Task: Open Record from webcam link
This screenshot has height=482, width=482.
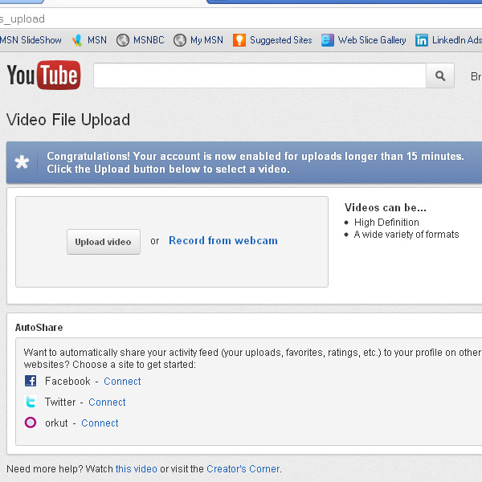Action: pos(223,240)
